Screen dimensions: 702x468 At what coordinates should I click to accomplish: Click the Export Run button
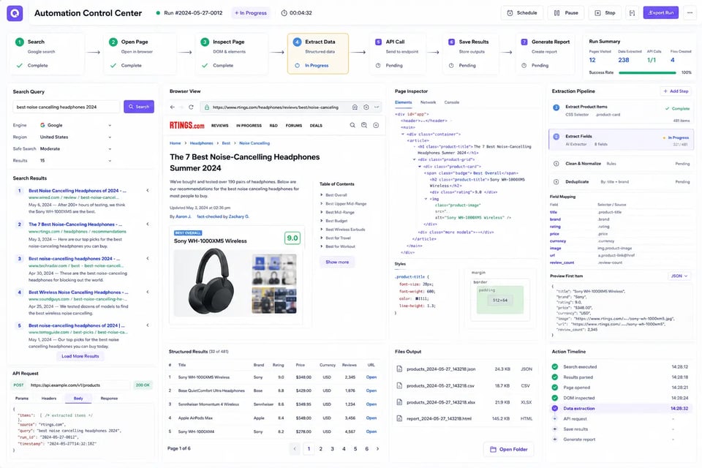coord(661,13)
